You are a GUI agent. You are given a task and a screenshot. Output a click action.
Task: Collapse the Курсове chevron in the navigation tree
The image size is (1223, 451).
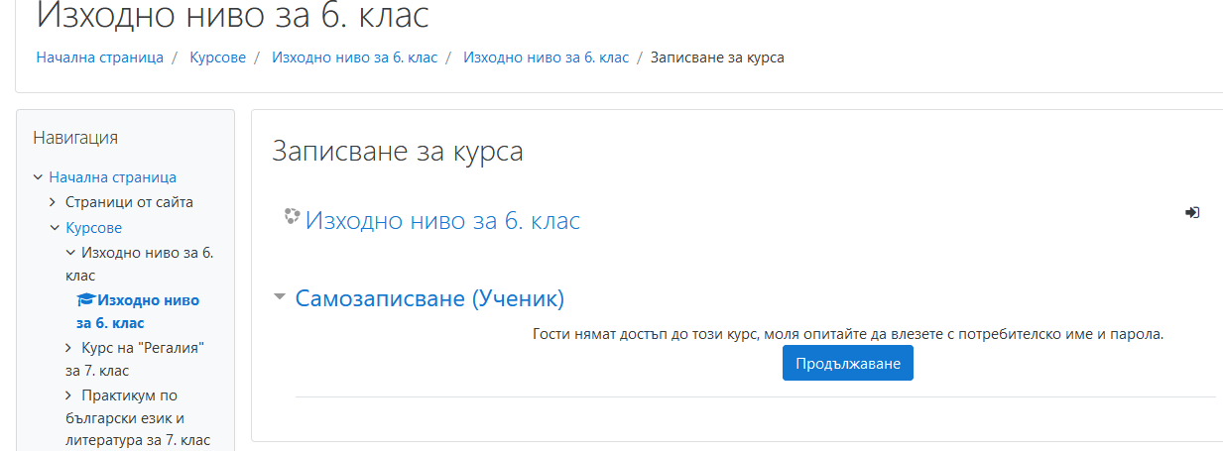pyautogui.click(x=55, y=228)
